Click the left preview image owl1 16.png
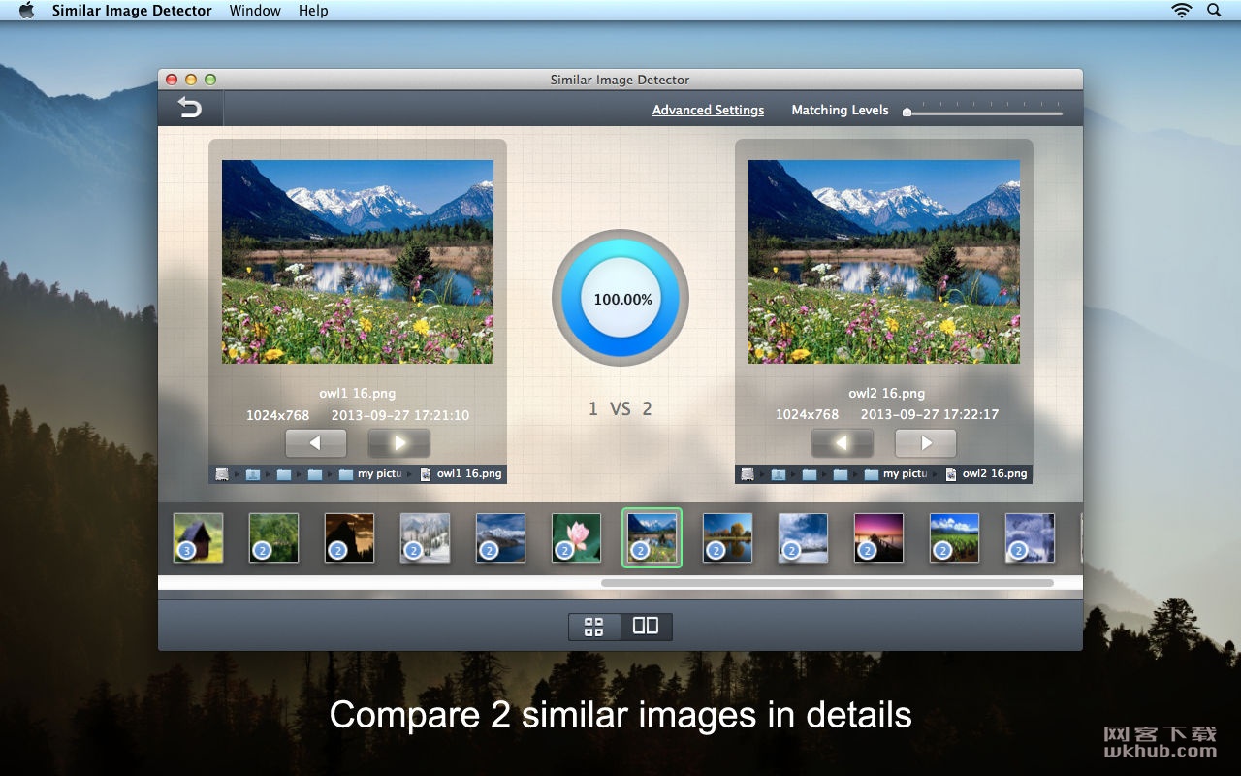The width and height of the screenshot is (1241, 776). [358, 262]
